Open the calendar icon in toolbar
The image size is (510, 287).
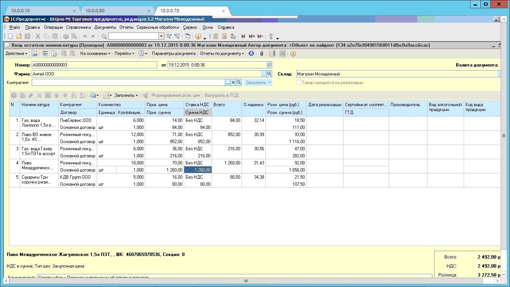click(224, 36)
